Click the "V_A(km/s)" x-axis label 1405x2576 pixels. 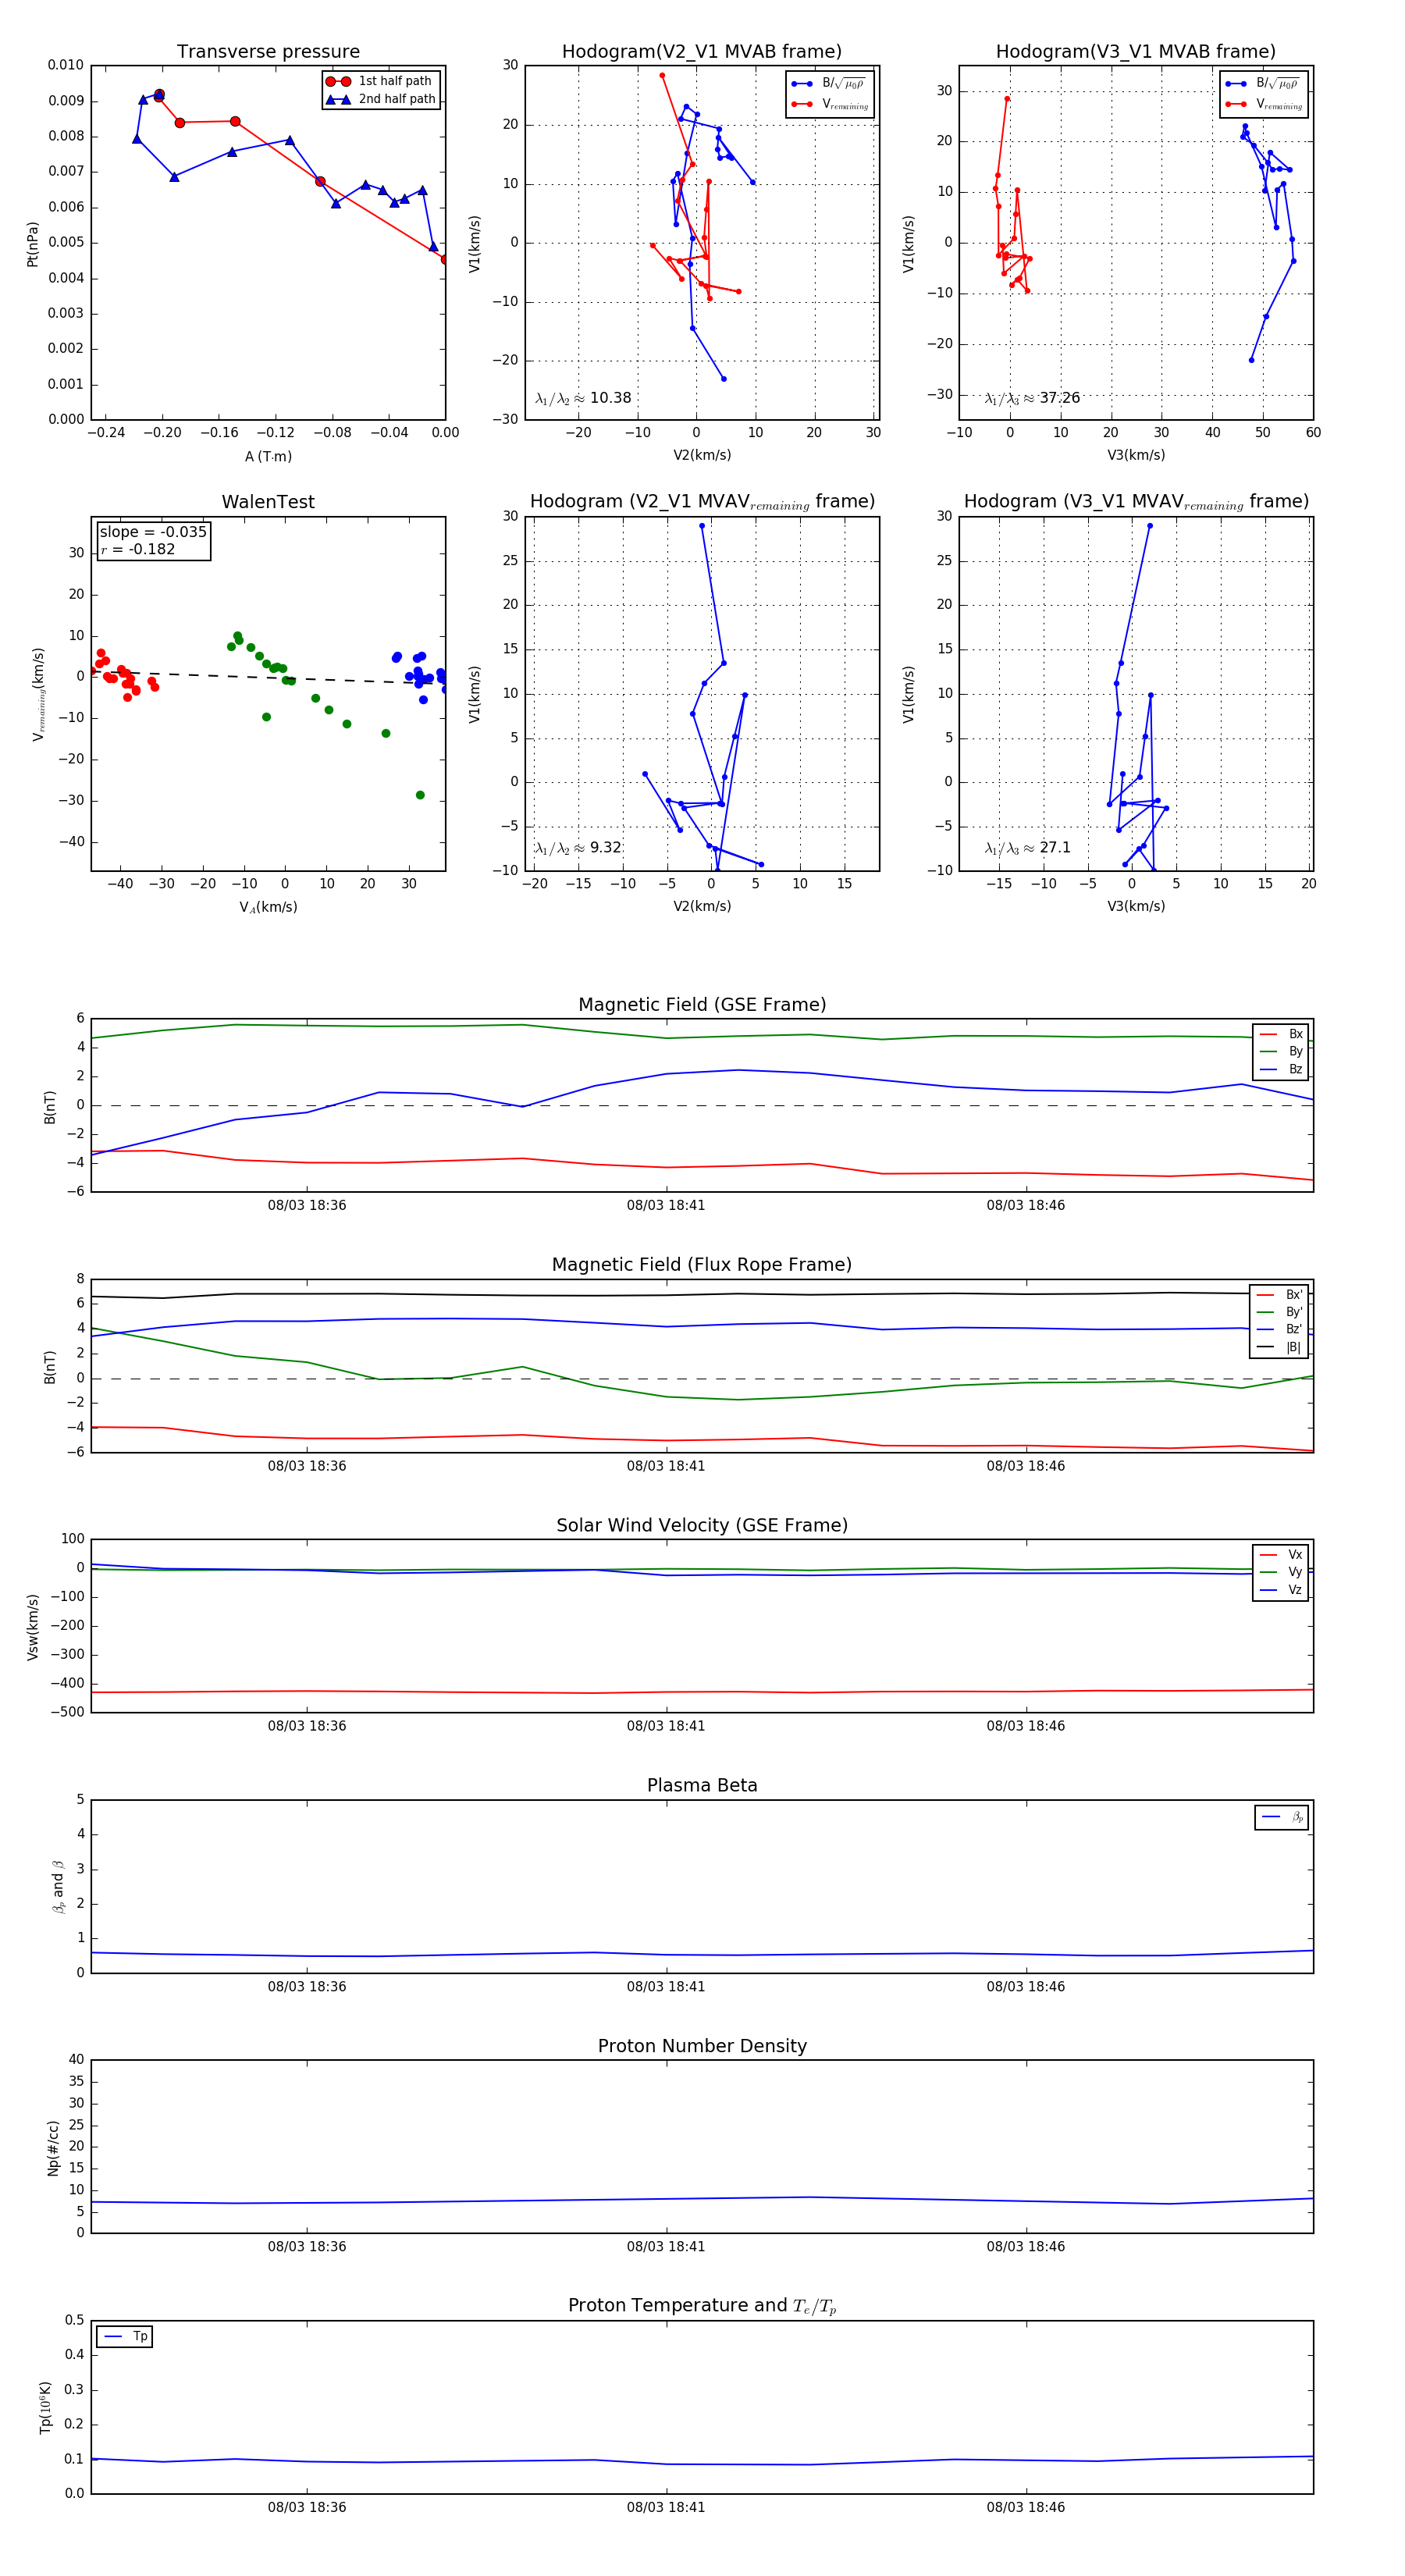point(268,907)
